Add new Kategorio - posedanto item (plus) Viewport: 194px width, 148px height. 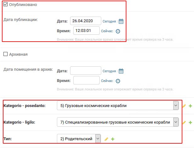190,106
